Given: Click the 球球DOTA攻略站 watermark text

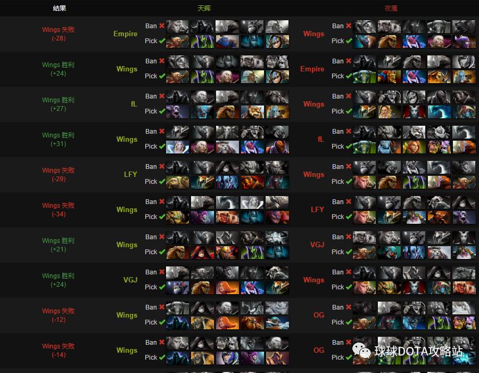Looking at the screenshot, I should 419,351.
